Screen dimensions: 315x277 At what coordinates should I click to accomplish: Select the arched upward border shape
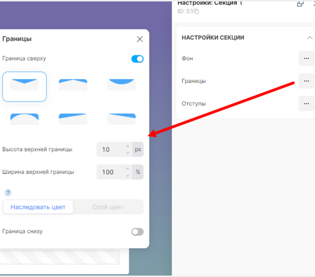click(x=24, y=119)
